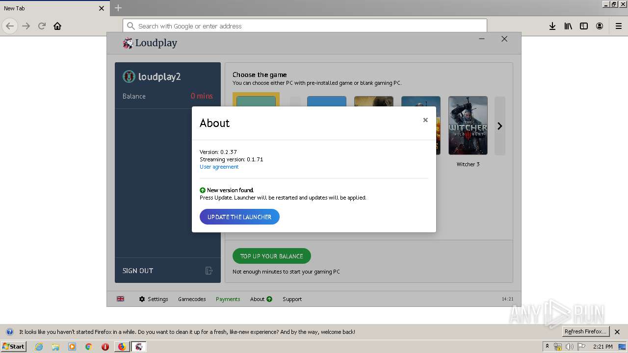628x353 pixels.
Task: Click the 2:21 PM system clock
Action: click(x=602, y=347)
